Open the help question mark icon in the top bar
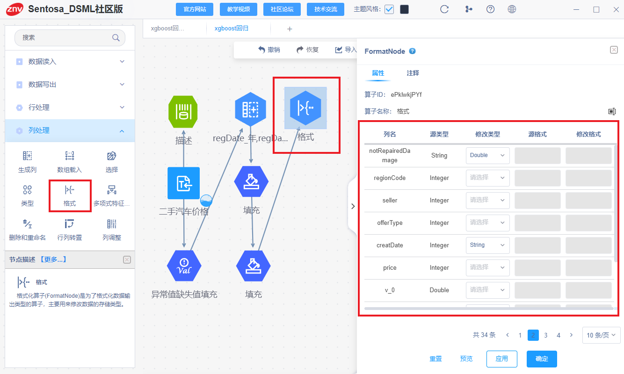Viewport: 624px width, 374px height. click(491, 9)
